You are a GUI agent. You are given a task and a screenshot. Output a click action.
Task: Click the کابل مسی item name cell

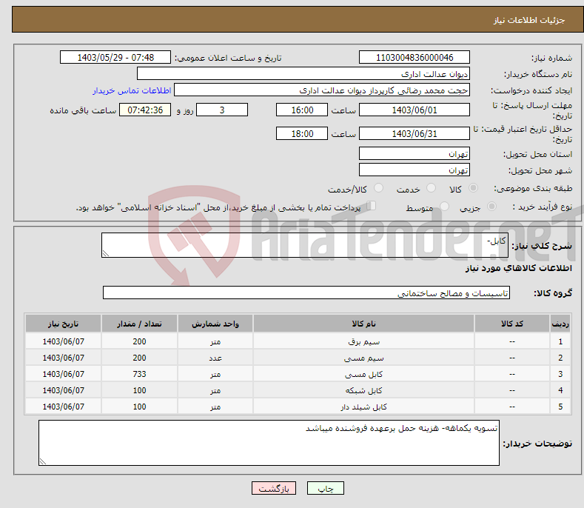[x=363, y=374]
